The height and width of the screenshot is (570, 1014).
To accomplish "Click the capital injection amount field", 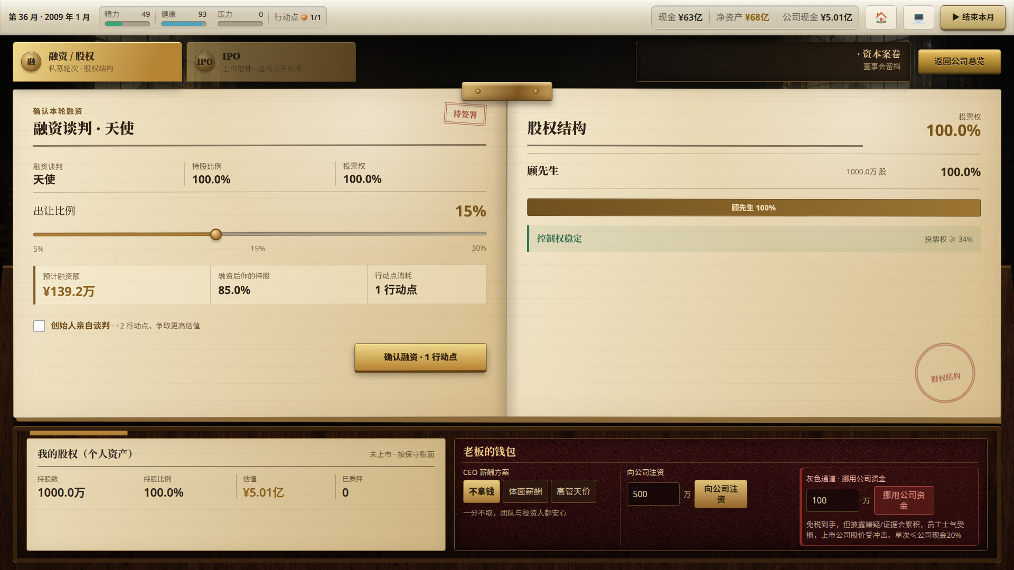I will click(653, 494).
